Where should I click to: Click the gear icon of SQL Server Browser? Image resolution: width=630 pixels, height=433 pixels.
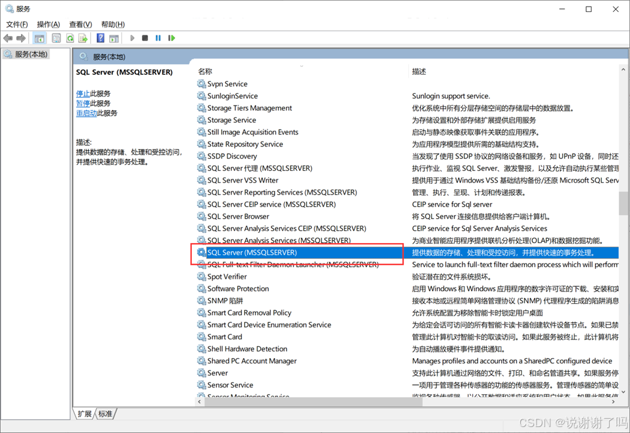pyautogui.click(x=201, y=216)
